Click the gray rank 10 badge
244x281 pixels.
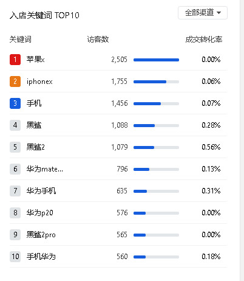pos(15,257)
